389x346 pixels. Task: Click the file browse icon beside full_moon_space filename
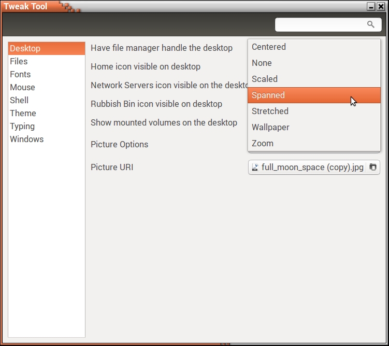click(x=373, y=167)
